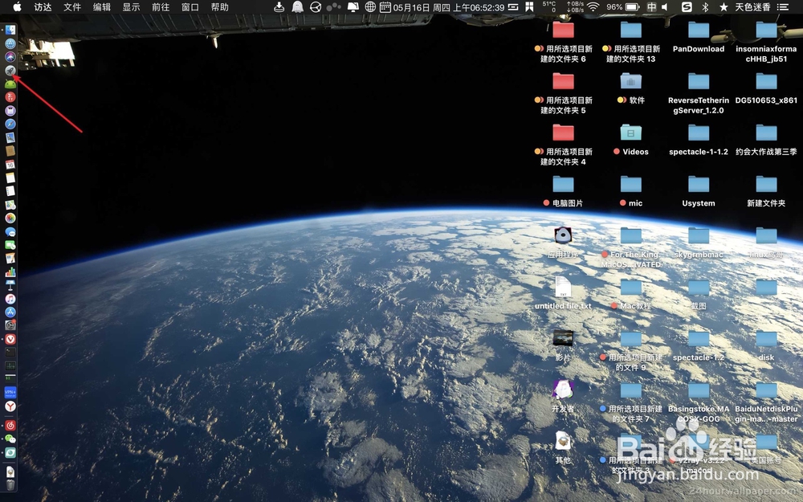Switch input method using the 中 indicator

coord(652,8)
